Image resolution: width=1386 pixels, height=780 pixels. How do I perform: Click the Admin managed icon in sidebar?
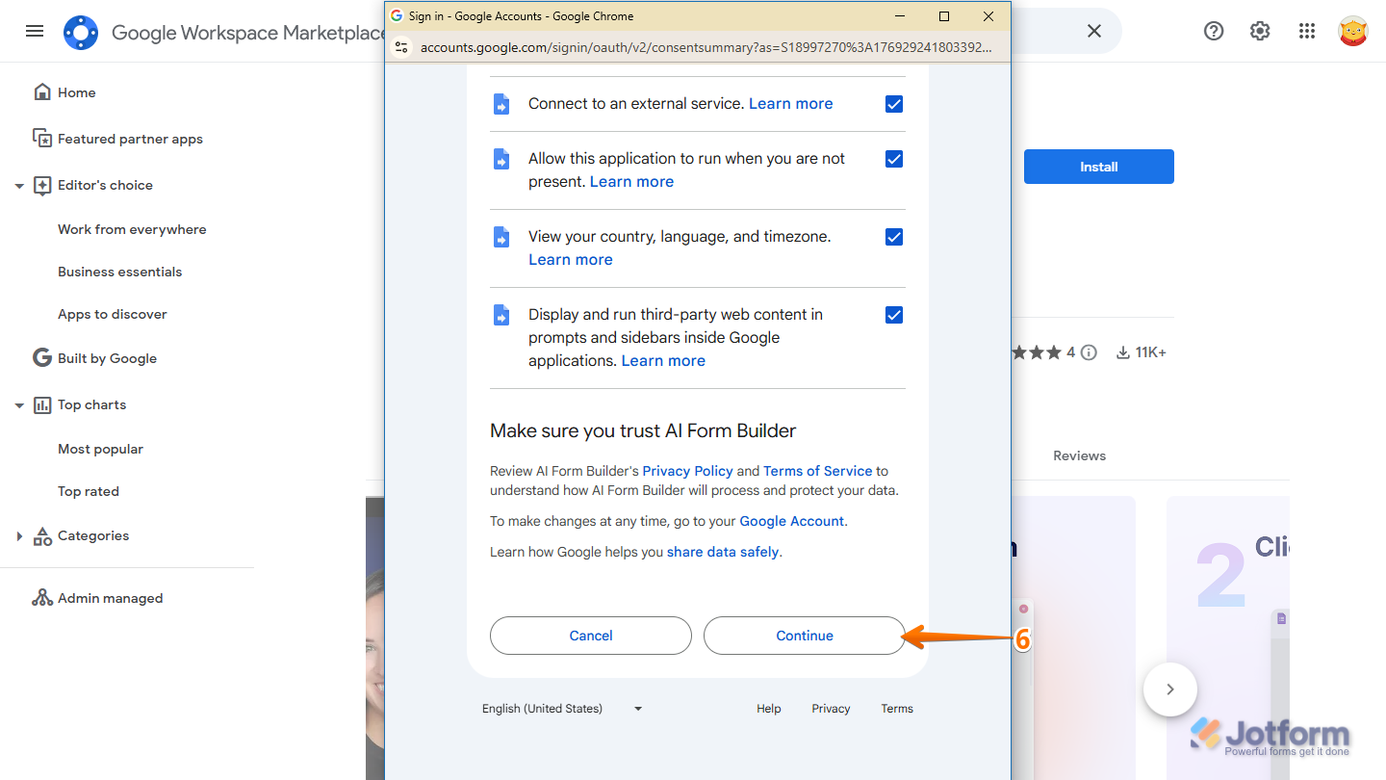click(42, 597)
